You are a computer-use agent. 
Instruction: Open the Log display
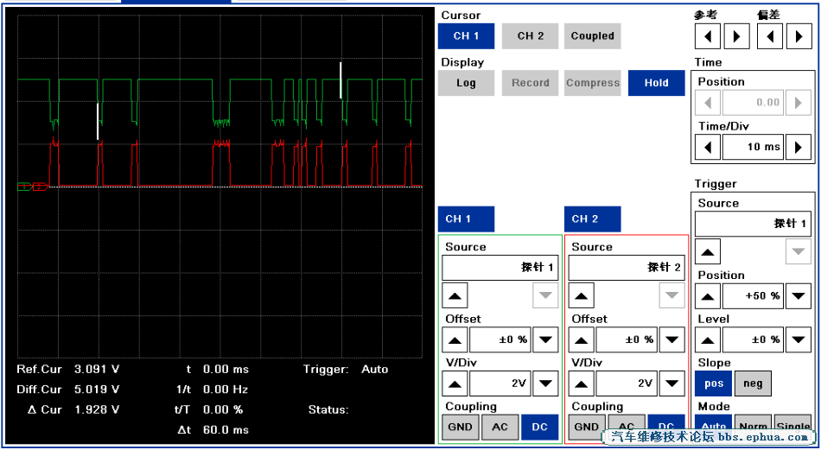coord(466,83)
